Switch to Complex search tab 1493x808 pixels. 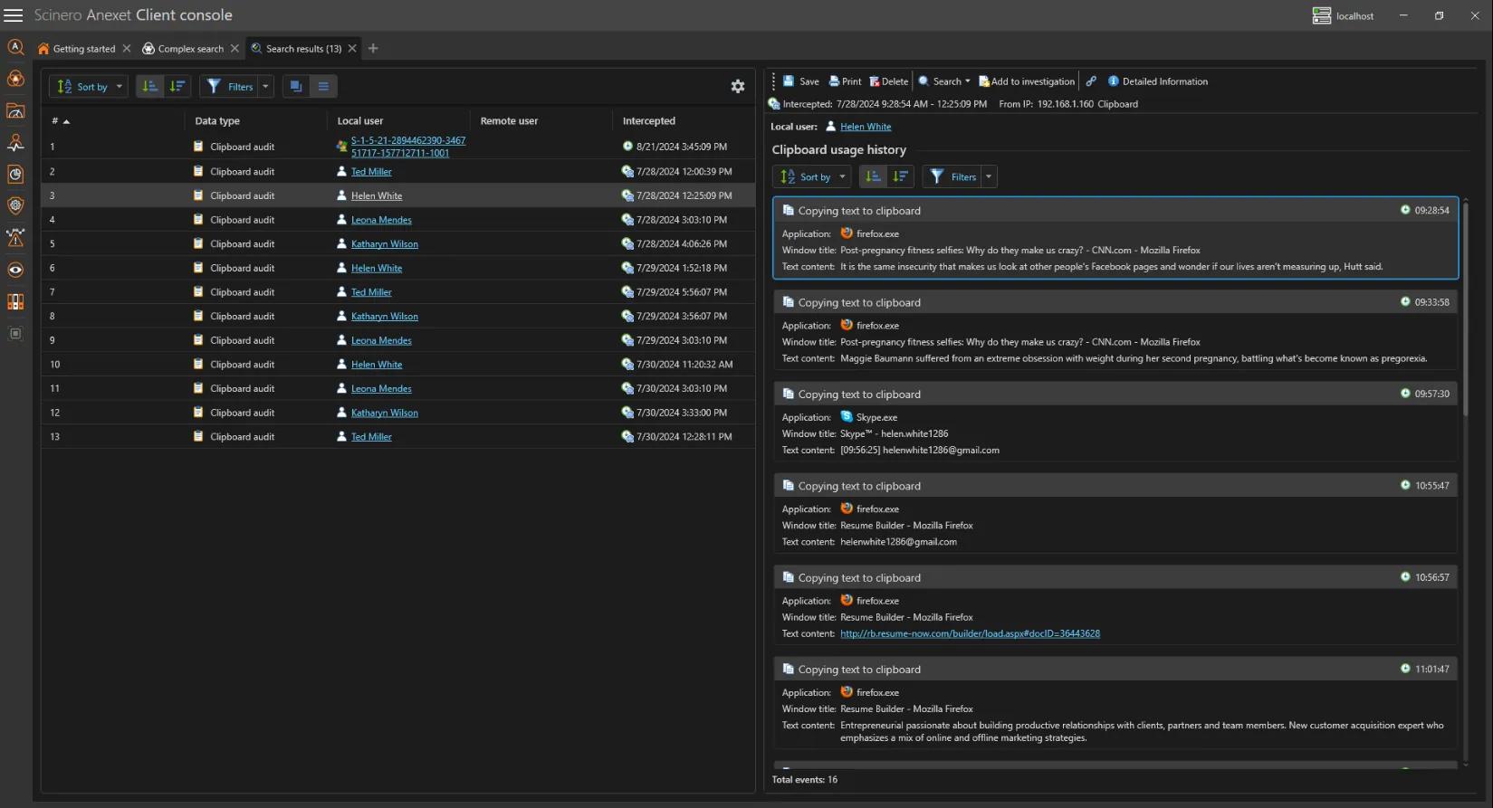[182, 49]
